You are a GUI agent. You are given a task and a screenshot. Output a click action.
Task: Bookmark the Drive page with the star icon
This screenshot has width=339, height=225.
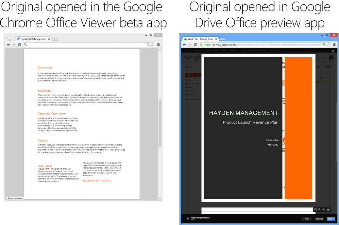328,45
